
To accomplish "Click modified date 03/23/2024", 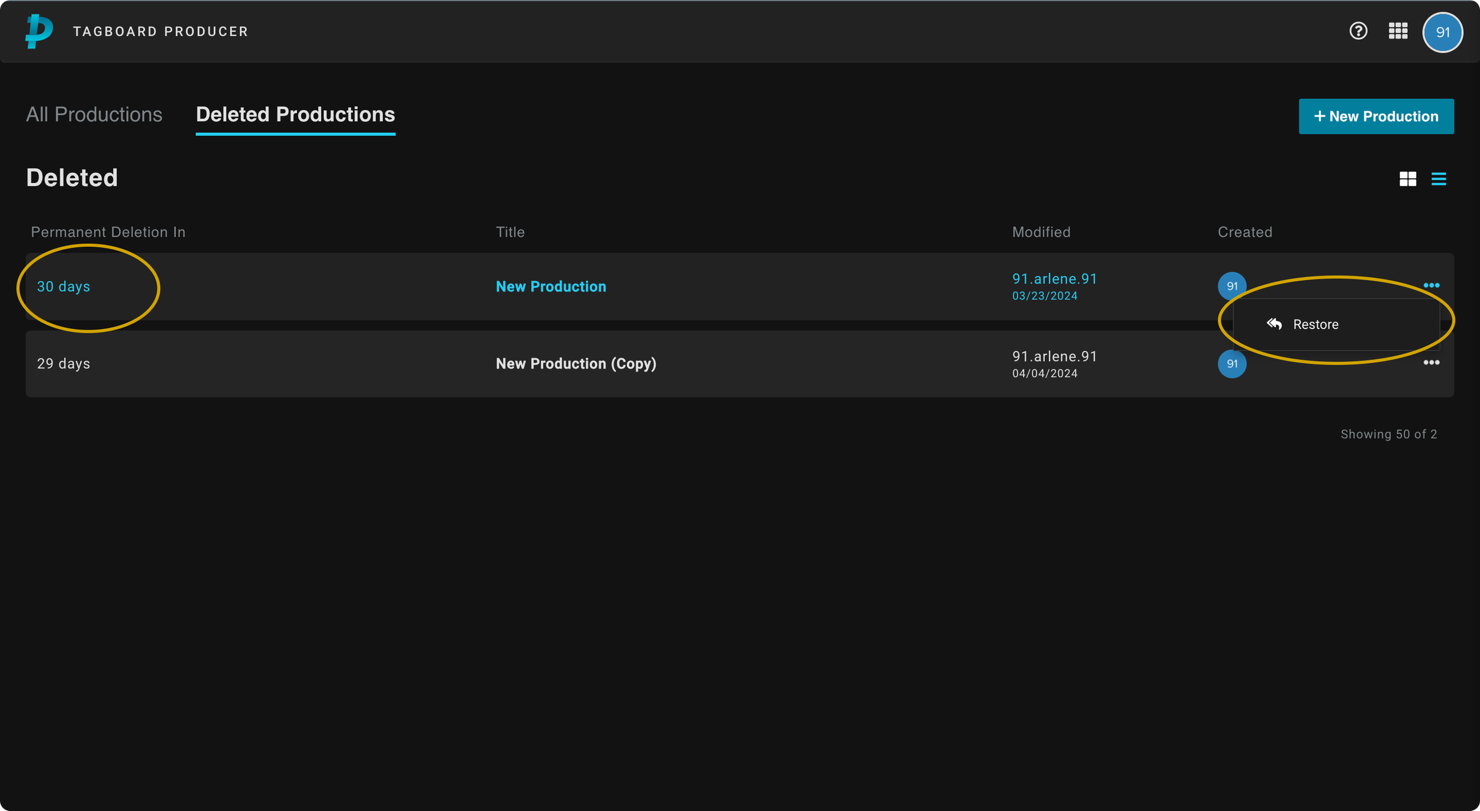I will (1044, 296).
